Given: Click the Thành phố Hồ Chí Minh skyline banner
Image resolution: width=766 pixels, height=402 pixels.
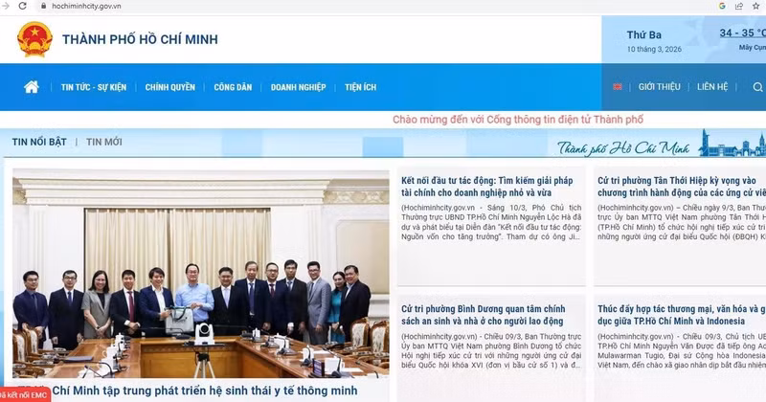Looking at the screenshot, I should 661,145.
